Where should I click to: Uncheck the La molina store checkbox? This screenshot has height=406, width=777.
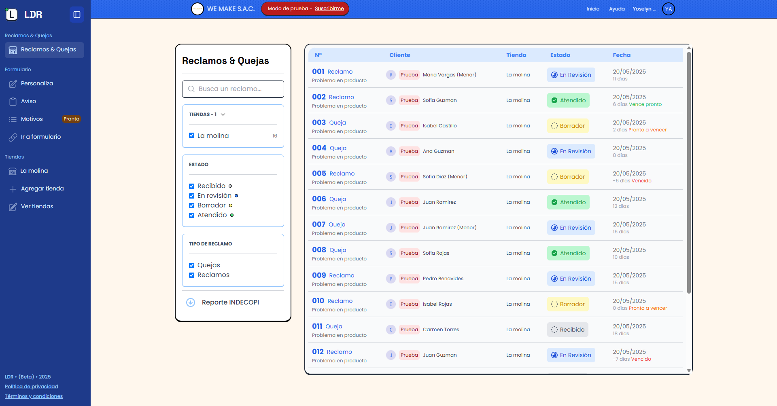(x=192, y=135)
